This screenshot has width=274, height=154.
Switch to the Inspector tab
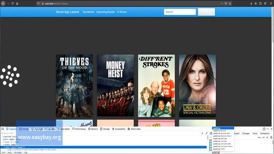click(x=12, y=129)
